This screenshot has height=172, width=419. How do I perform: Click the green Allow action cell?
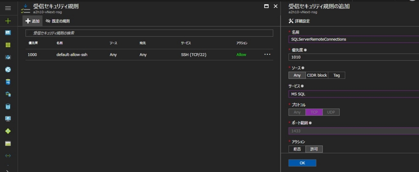[x=241, y=54]
